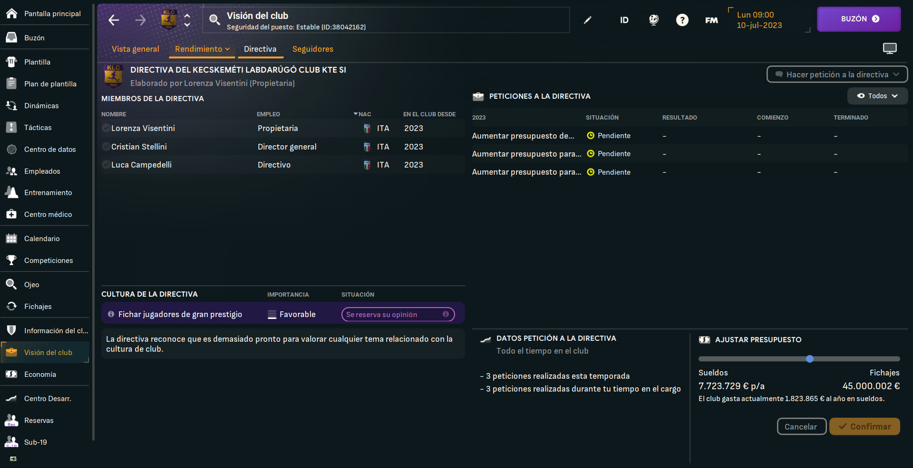Click the search magnifier icon
Image resolution: width=913 pixels, height=468 pixels.
pos(214,20)
